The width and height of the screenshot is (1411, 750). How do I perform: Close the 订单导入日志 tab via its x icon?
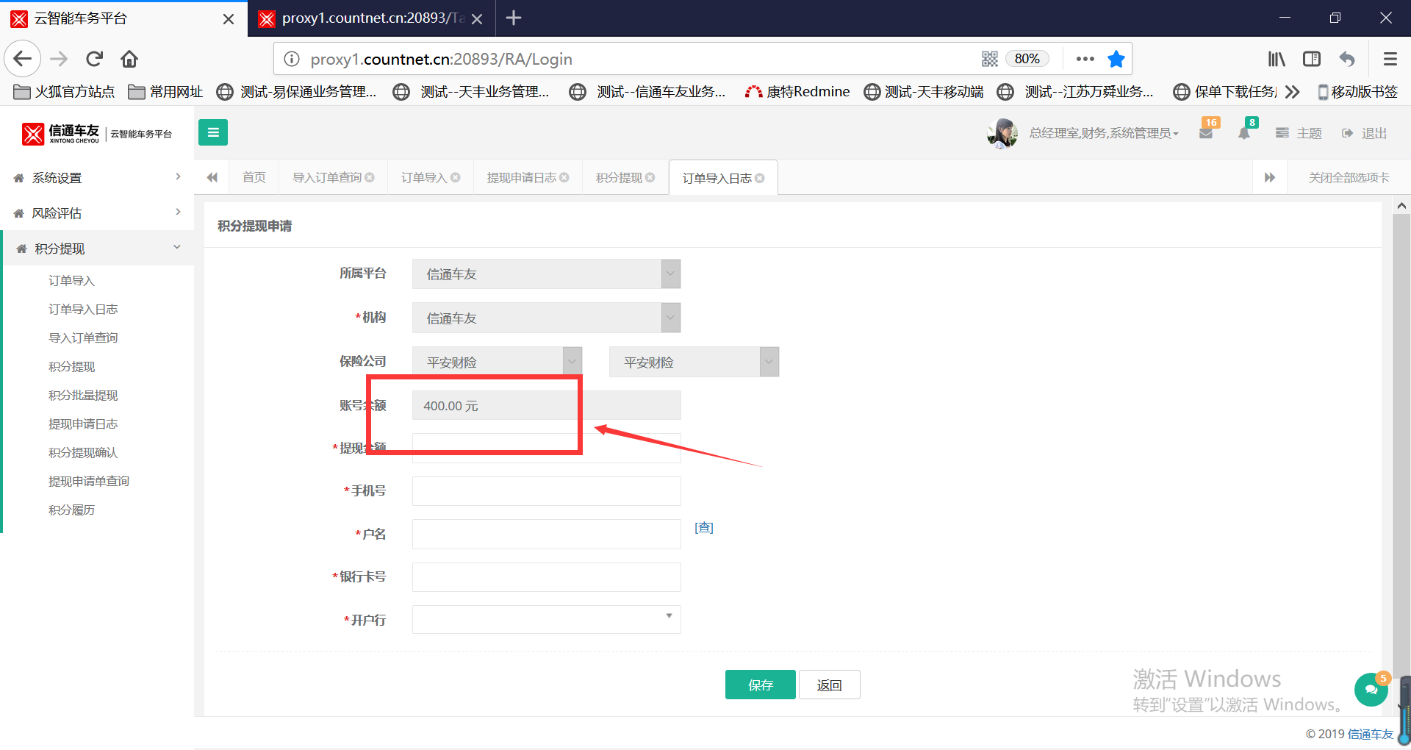point(760,179)
